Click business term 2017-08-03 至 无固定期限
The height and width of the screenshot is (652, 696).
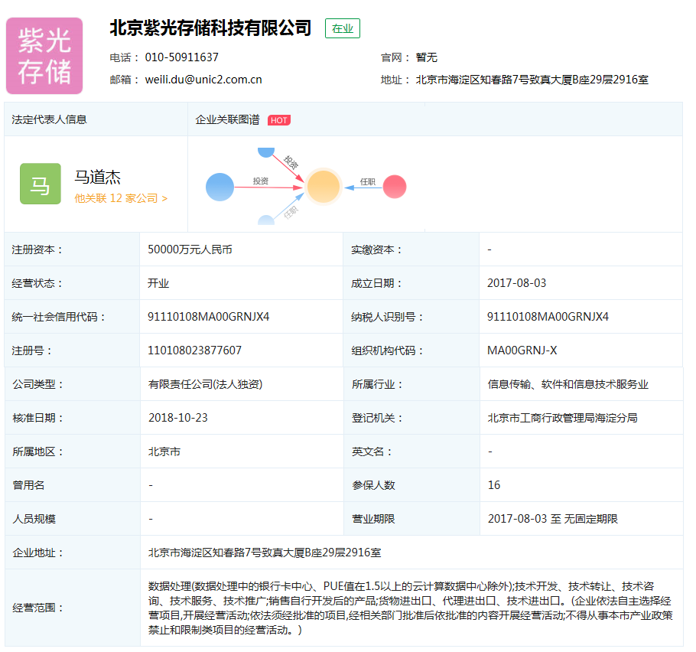553,519
